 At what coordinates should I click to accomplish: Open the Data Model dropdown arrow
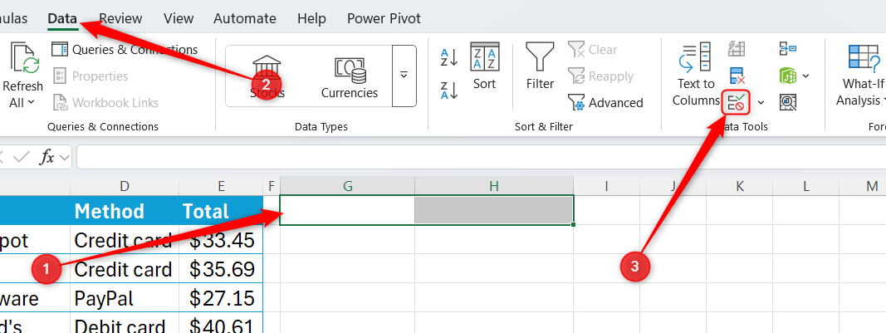[805, 76]
